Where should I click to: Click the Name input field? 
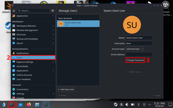pyautogui.click(x=139, y=38)
